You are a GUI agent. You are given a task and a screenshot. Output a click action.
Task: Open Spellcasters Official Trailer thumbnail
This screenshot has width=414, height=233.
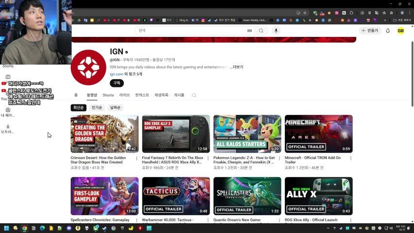point(248,196)
